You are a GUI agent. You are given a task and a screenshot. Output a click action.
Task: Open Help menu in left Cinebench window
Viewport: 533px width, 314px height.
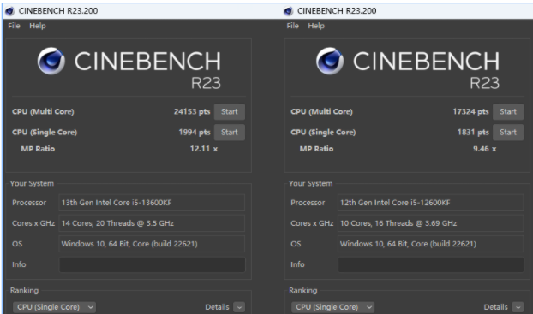[x=38, y=26]
